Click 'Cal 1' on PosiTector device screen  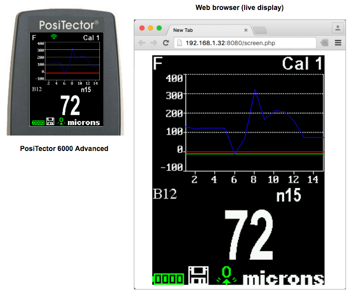(91, 38)
